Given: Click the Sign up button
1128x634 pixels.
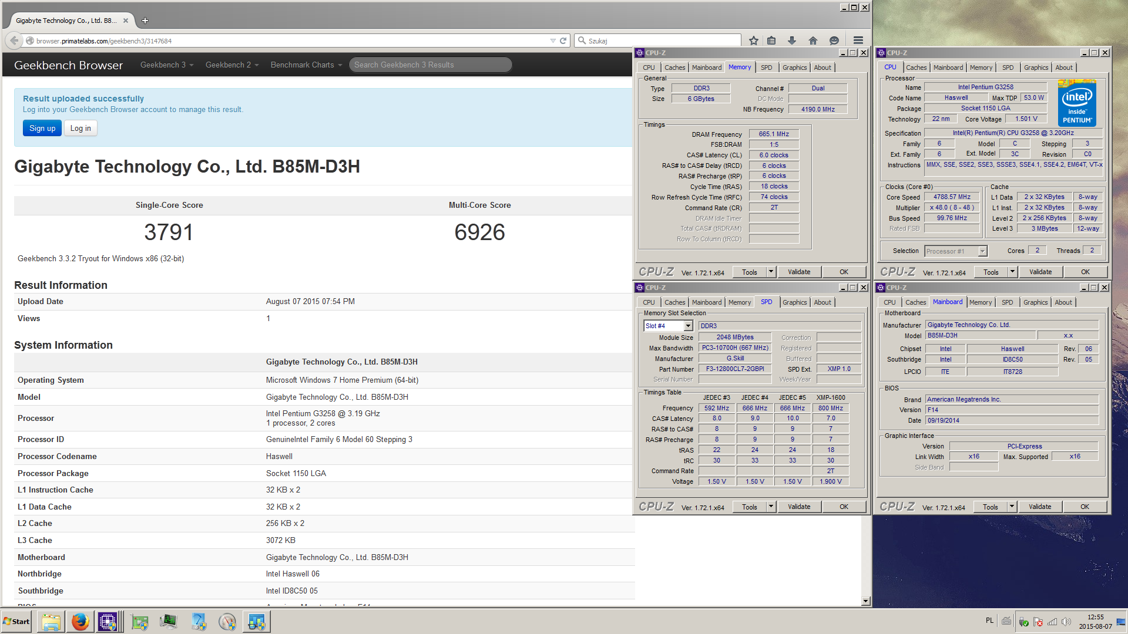Looking at the screenshot, I should click(x=42, y=128).
